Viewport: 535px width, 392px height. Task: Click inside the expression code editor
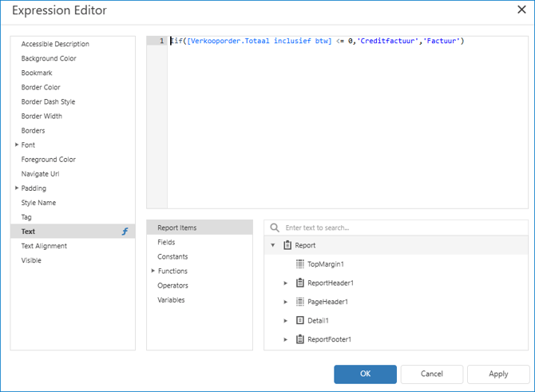pyautogui.click(x=347, y=123)
